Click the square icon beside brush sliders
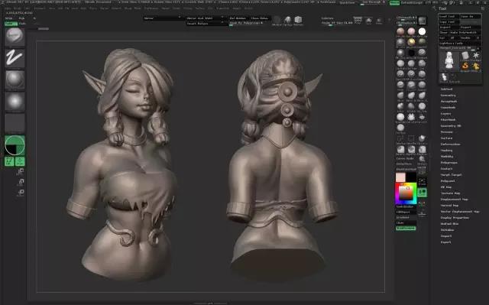 click(x=423, y=21)
